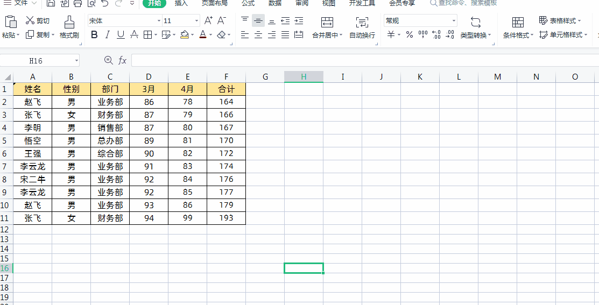Click the zoom magnifier beside fx
The image size is (599, 305).
109,60
